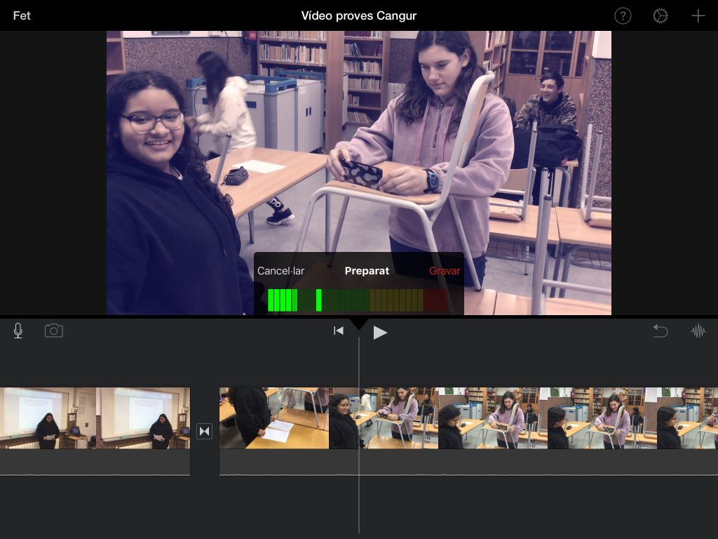Viewport: 718px width, 539px height.
Task: Click the Preparat status label
Action: click(367, 271)
